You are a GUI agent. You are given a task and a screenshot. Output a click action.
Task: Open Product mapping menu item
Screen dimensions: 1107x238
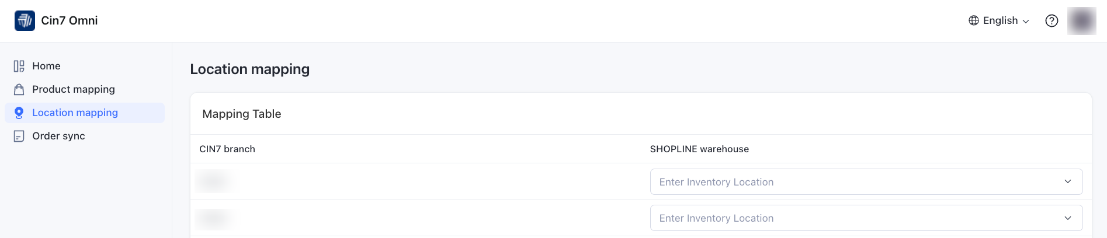coord(73,90)
